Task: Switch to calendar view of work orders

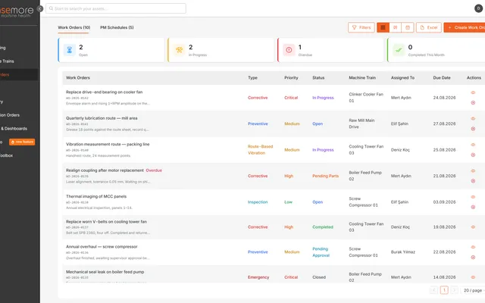Action: pos(408,27)
